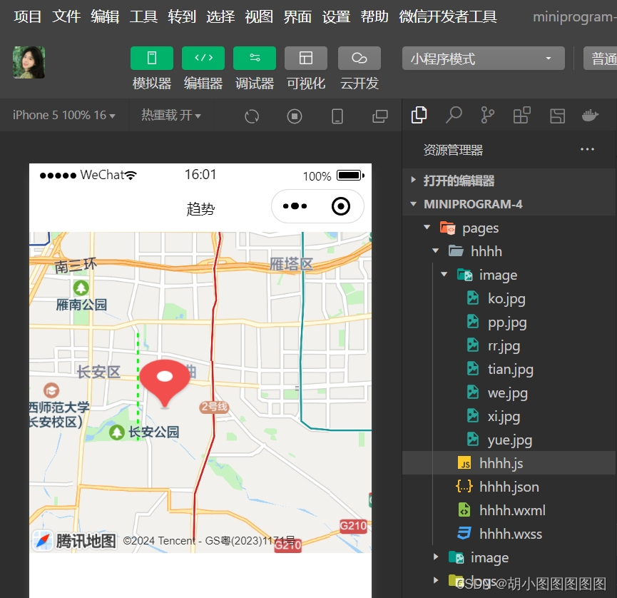
Task: Open the Docker whale icon
Action: [x=590, y=116]
